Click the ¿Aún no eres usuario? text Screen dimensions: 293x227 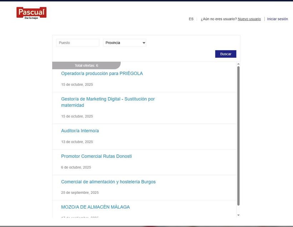tap(218, 19)
